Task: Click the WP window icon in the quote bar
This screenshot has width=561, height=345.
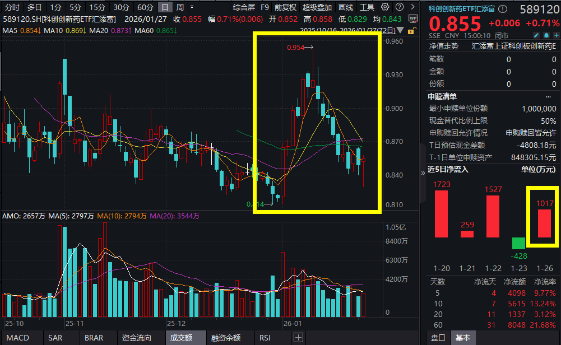Action: pos(413,18)
